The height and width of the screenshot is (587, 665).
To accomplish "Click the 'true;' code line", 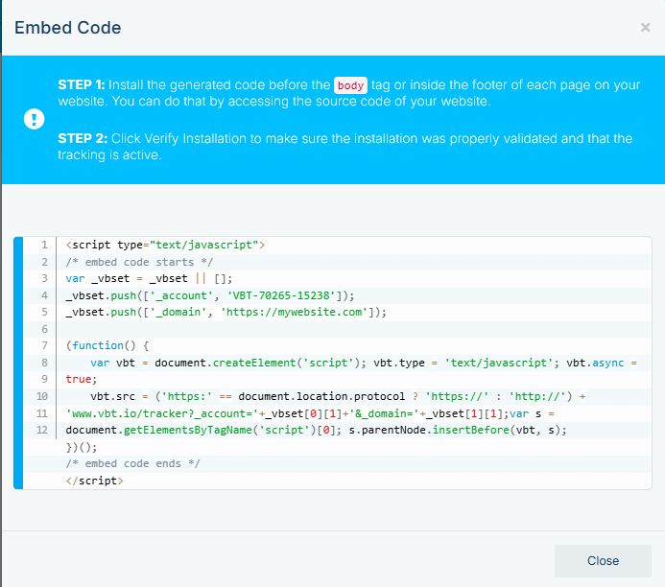I will 82,379.
